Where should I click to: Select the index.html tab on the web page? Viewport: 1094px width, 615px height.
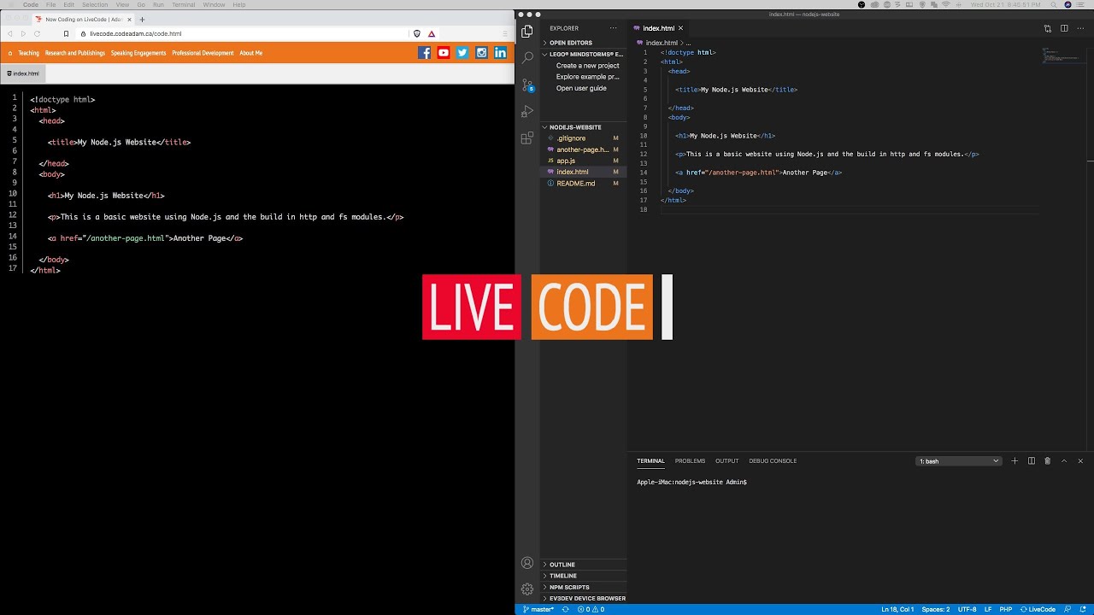click(23, 73)
